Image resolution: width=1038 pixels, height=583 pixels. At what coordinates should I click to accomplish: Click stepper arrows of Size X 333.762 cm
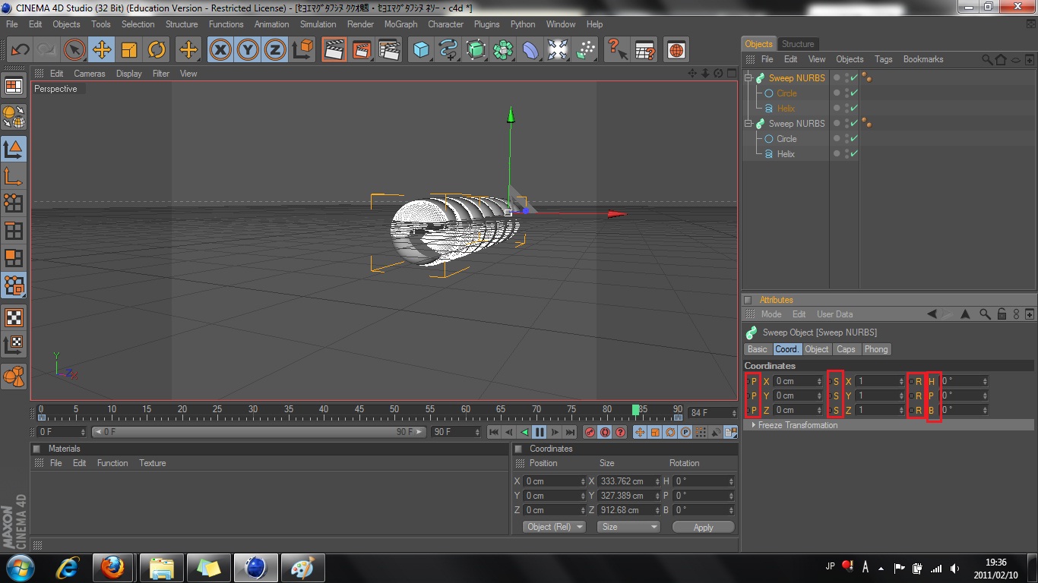pos(657,481)
